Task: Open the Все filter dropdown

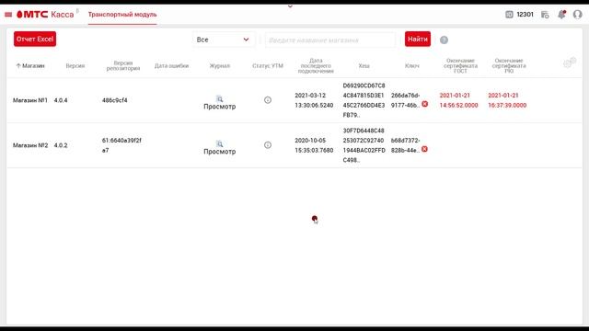Action: tap(224, 40)
